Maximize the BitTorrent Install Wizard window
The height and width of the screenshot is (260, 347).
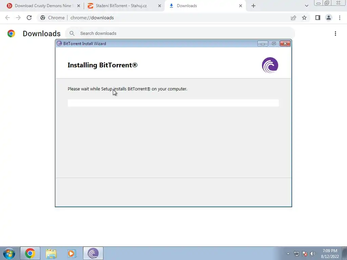274,44
